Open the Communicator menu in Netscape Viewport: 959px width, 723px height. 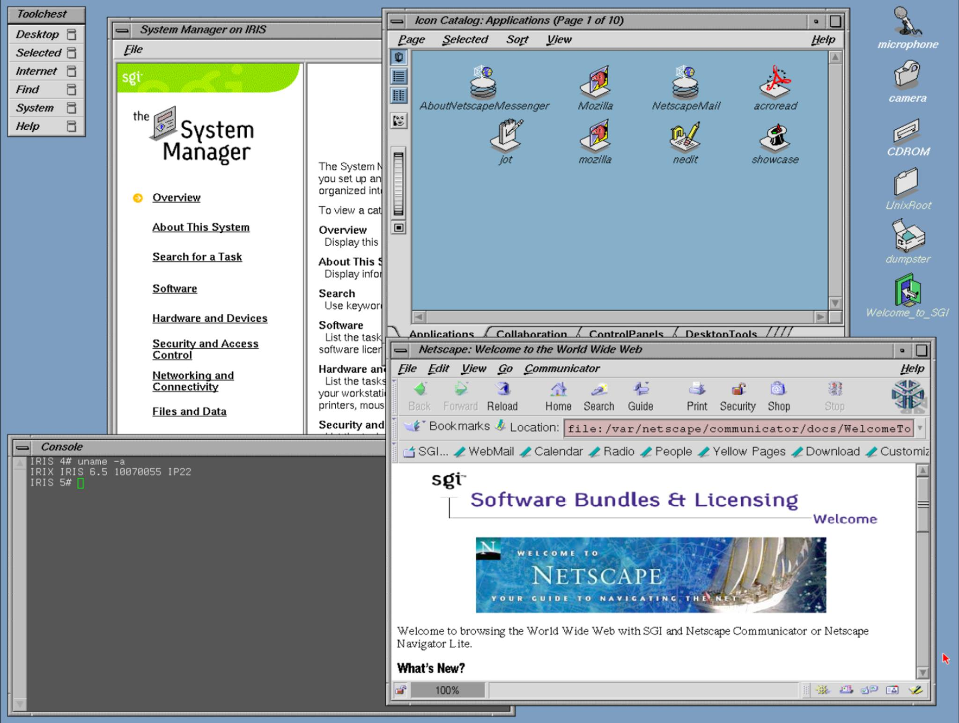tap(561, 369)
